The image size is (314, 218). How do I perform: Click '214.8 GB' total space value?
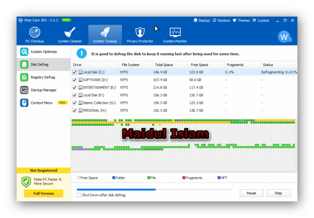tap(160, 88)
